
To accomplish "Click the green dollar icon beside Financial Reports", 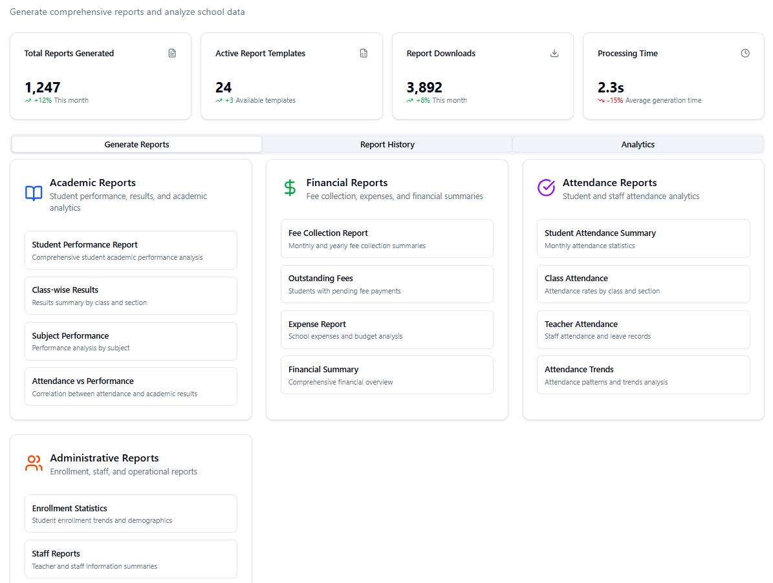I will [290, 188].
